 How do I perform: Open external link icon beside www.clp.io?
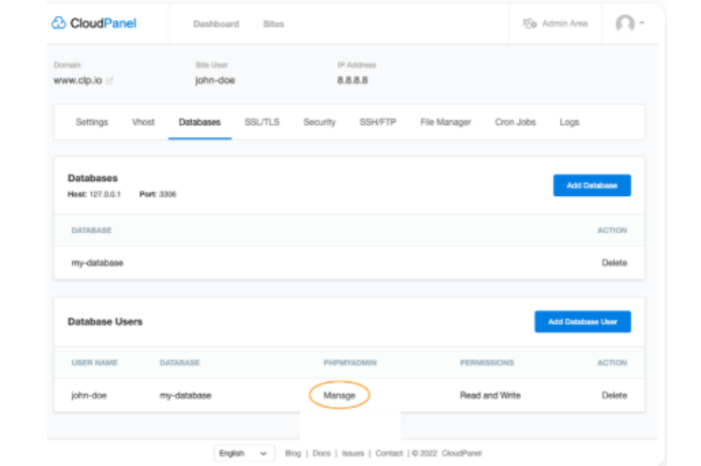(x=110, y=81)
